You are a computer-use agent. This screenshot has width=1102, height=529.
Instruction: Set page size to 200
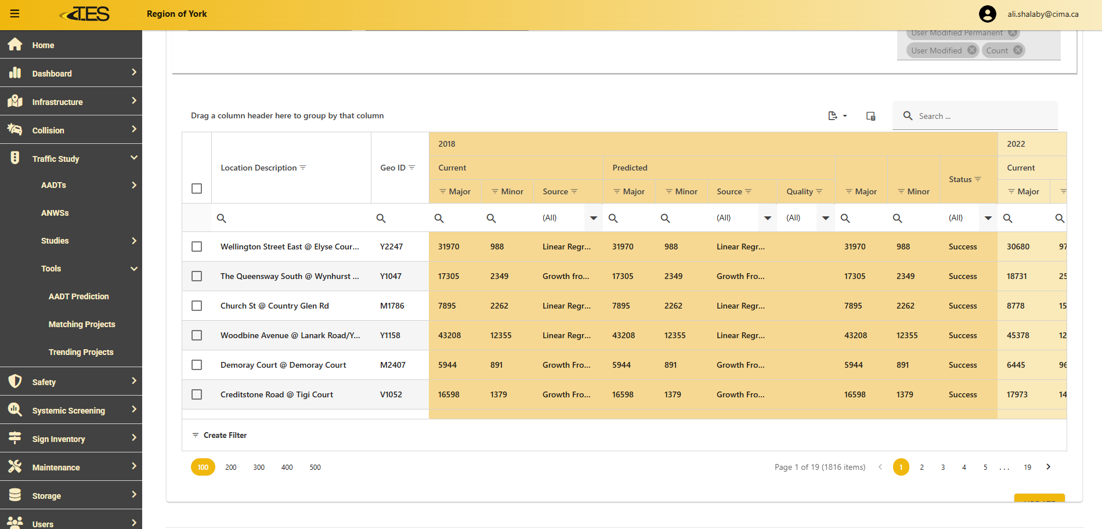coord(231,467)
